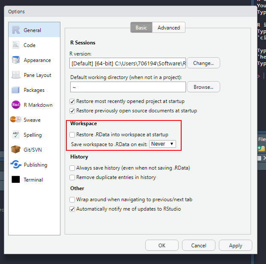Click the Cancel button
266x264 pixels.
tap(199, 245)
